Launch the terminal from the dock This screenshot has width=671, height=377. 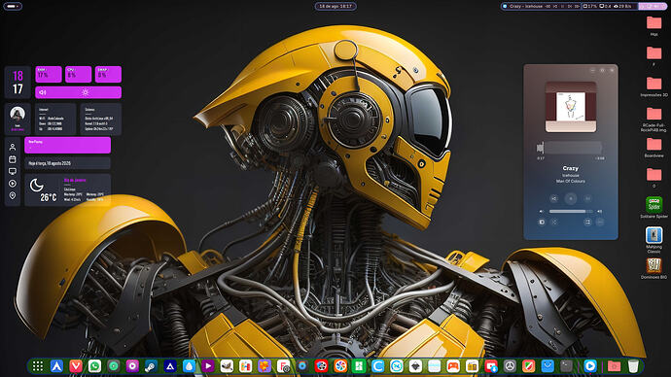(x=566, y=366)
